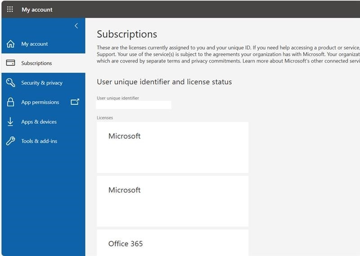Click the User unique identifier field
The image size is (360, 256).
click(x=134, y=105)
